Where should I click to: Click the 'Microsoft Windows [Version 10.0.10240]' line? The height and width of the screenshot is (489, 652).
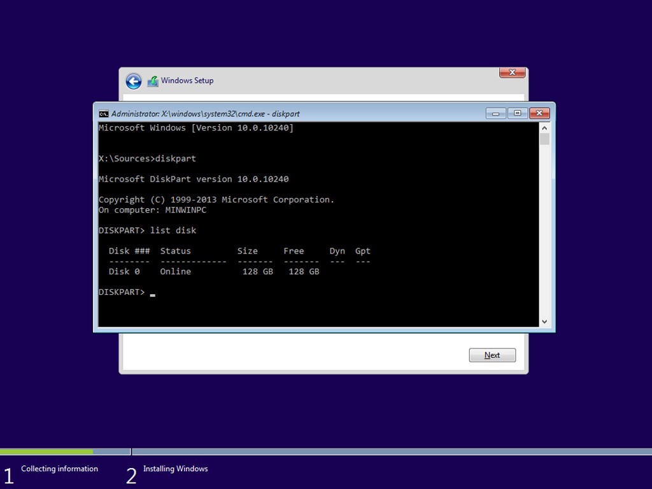pyautogui.click(x=196, y=127)
